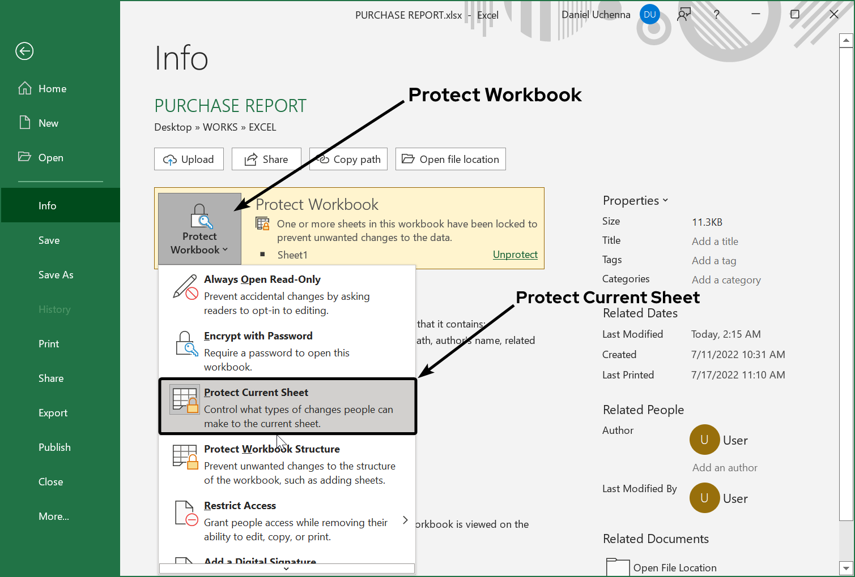Expand the Restrict Access submenu arrow
This screenshot has width=855, height=577.
[405, 520]
